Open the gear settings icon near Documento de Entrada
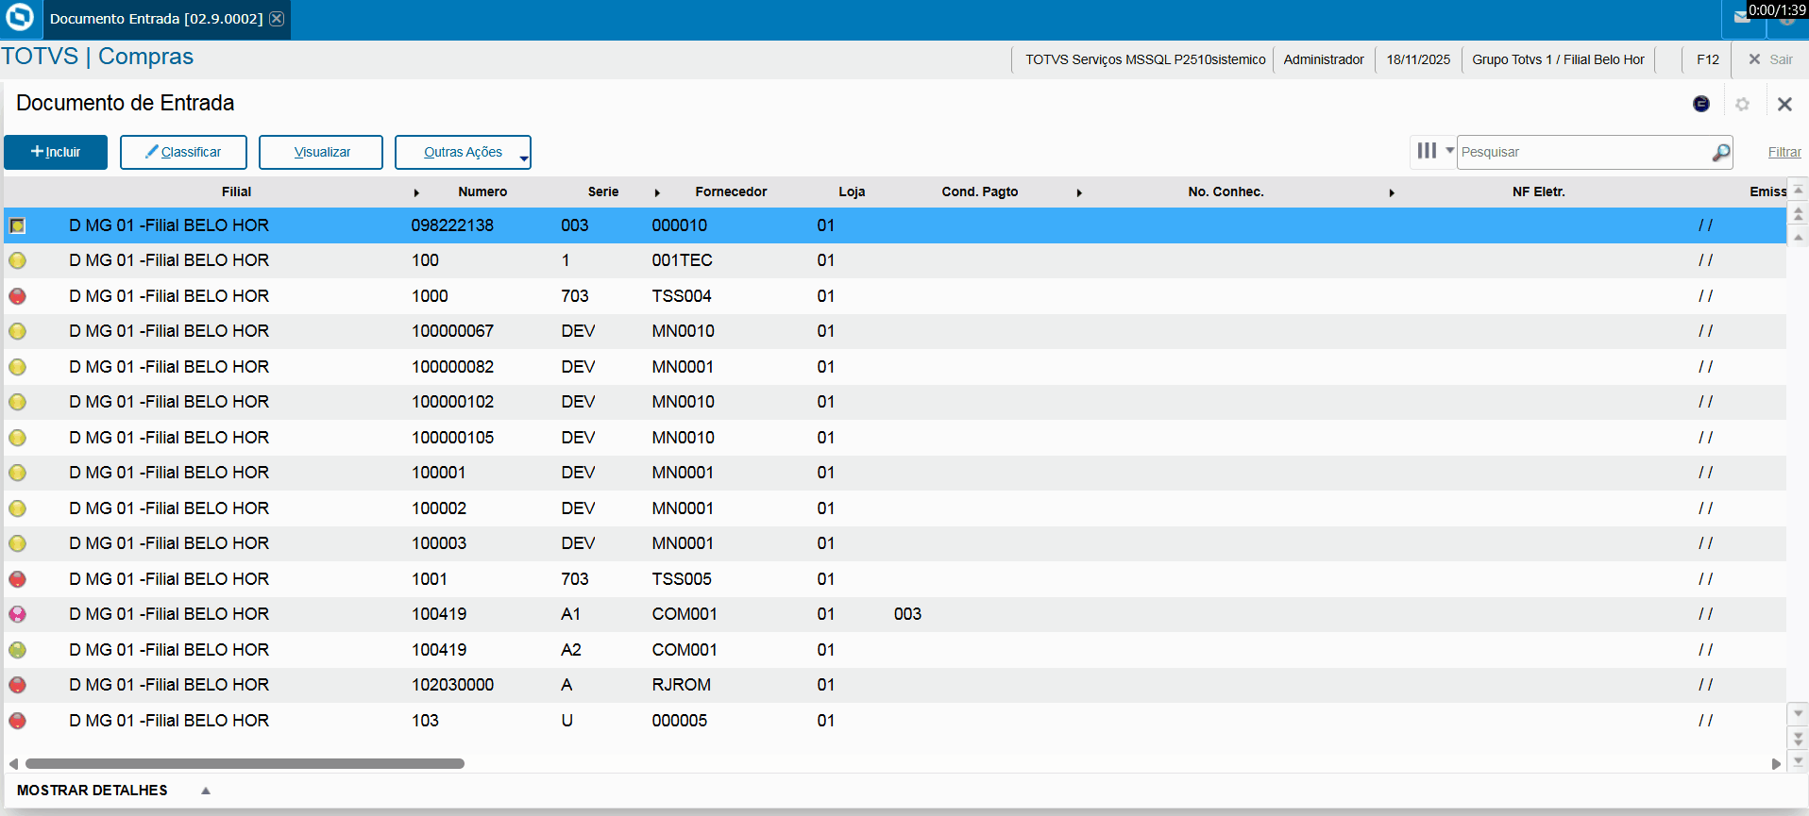Image resolution: width=1809 pixels, height=816 pixels. [x=1742, y=104]
